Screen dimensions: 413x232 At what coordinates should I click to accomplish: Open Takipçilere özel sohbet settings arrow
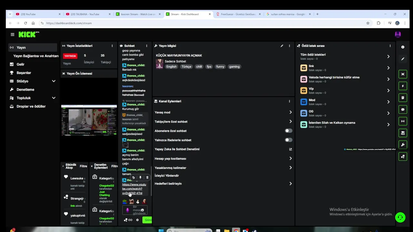pyautogui.click(x=290, y=122)
